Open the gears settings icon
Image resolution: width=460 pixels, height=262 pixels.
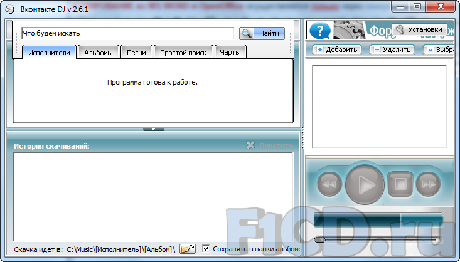348,30
